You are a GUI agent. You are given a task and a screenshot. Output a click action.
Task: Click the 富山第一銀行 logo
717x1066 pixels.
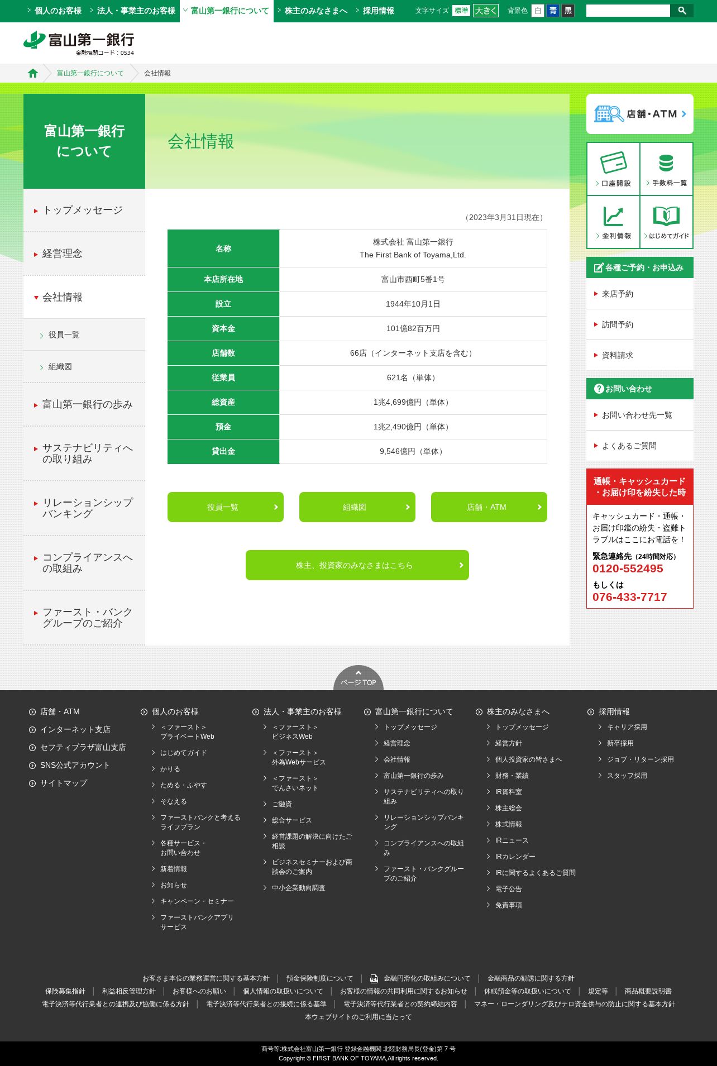click(x=79, y=42)
